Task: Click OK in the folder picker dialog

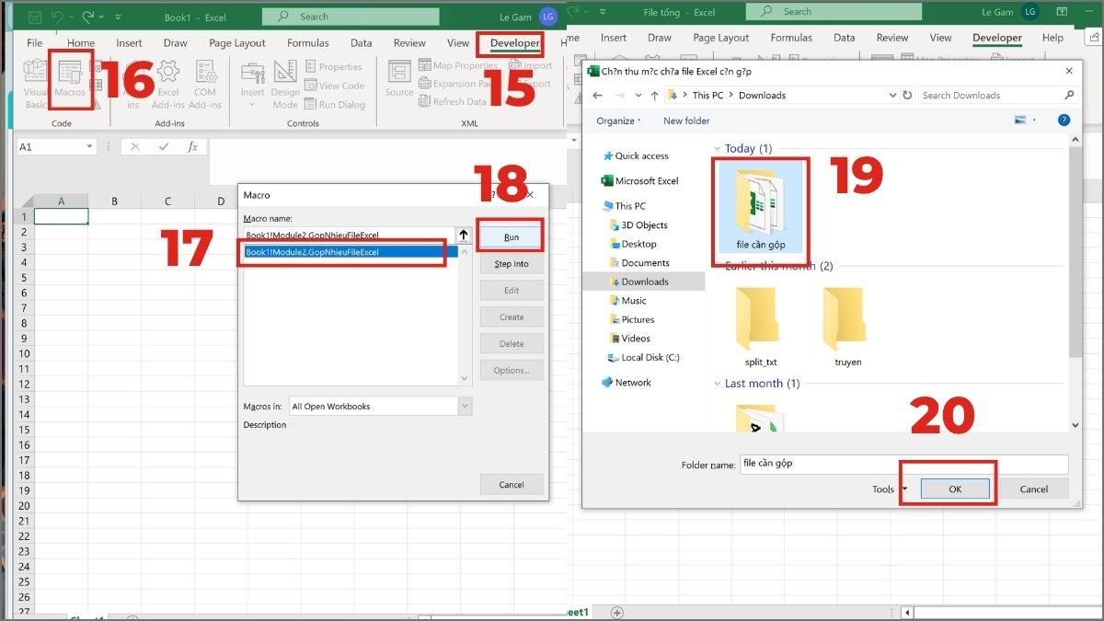Action: pos(955,489)
